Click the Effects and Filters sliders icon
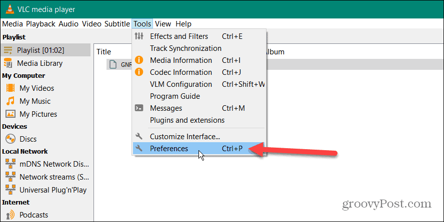The width and height of the screenshot is (444, 222). pos(139,36)
